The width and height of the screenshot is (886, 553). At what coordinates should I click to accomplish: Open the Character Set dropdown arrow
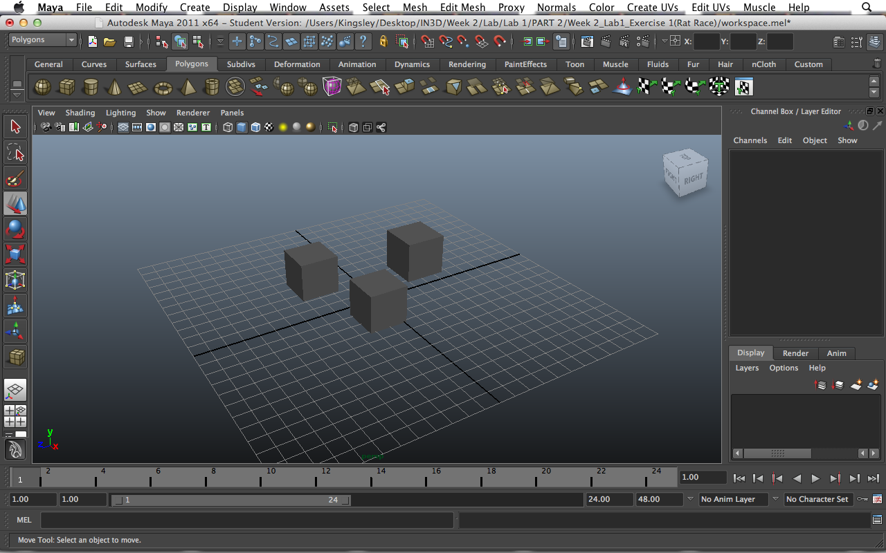point(775,499)
